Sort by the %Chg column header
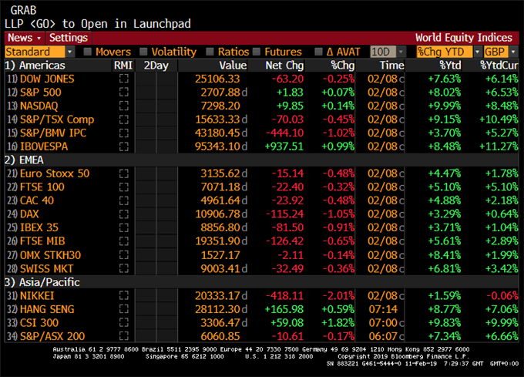Image resolution: width=524 pixels, height=377 pixels. (x=343, y=66)
